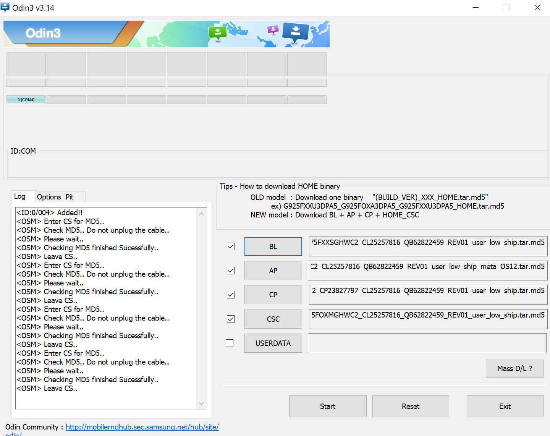Click log scrollbar up arrow
Screen dimensions: 550x436
point(201,214)
